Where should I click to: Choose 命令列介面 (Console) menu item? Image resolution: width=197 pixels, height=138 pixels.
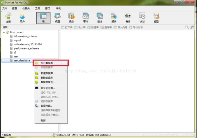tap(51, 88)
